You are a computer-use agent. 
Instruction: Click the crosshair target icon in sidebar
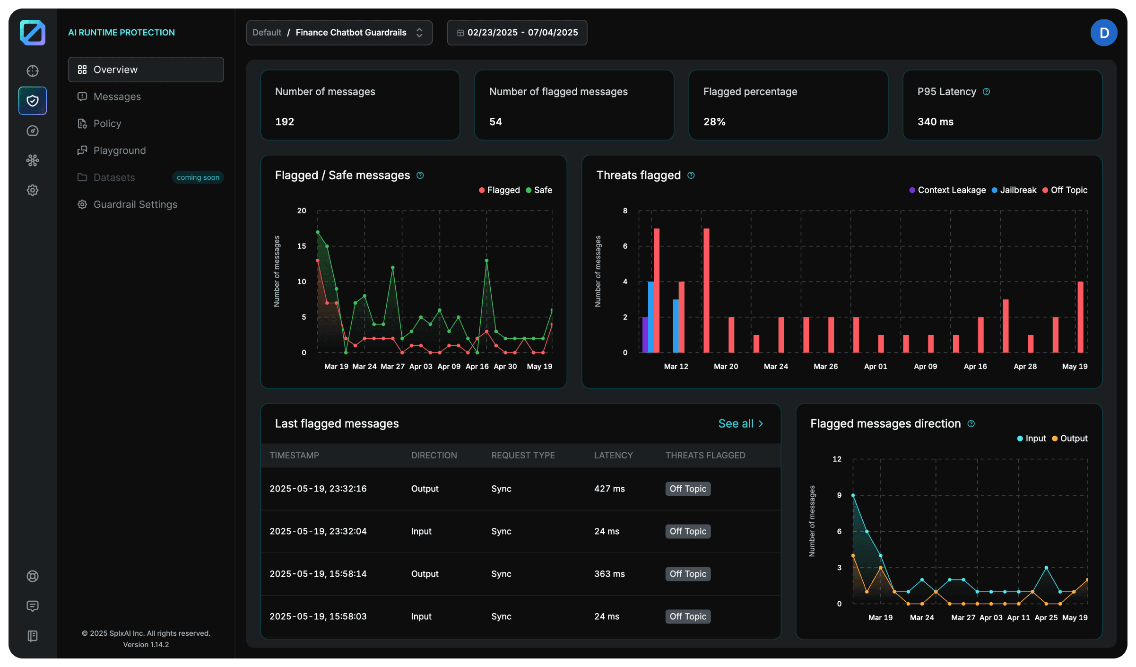tap(33, 71)
